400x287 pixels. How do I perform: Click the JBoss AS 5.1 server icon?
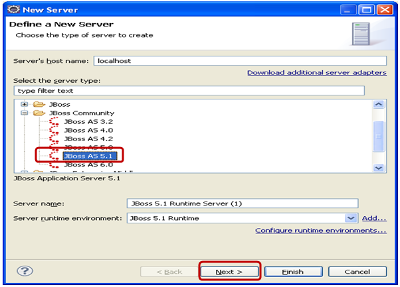pos(54,156)
